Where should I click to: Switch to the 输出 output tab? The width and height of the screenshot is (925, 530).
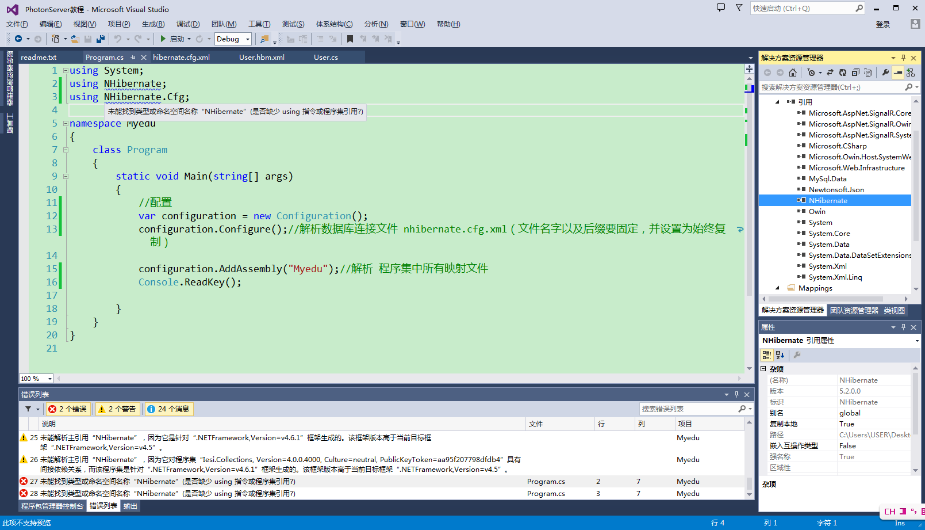click(x=131, y=506)
